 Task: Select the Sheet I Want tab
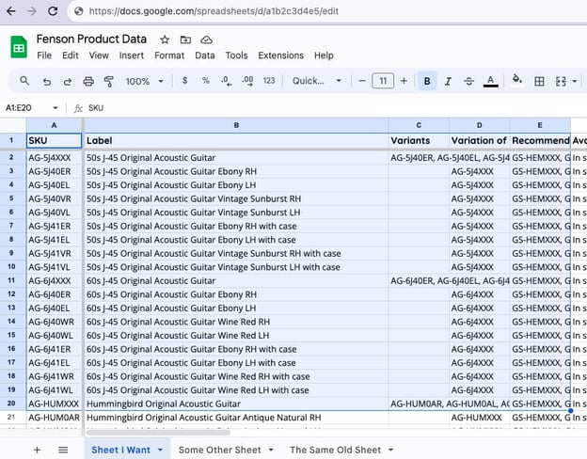[120, 450]
